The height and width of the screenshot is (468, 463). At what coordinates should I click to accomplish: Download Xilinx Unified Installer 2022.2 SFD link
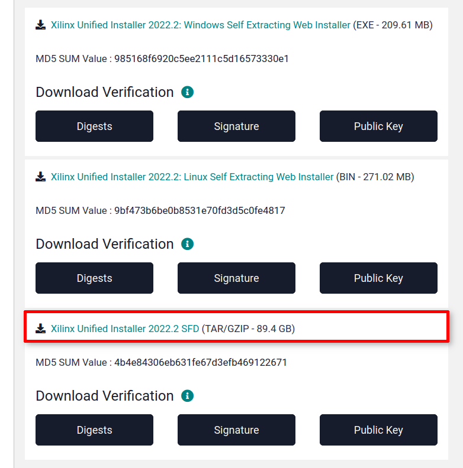coord(125,329)
